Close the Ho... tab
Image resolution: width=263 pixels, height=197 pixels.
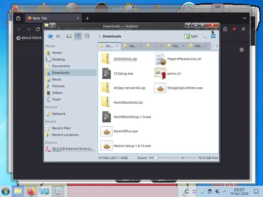pos(141,46)
